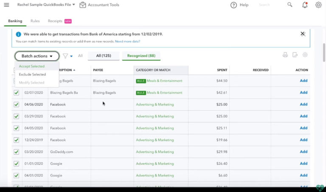This screenshot has width=326, height=192.
Task: Open Advertising & Marketing category for GoDaddy.com
Action: coord(155,152)
